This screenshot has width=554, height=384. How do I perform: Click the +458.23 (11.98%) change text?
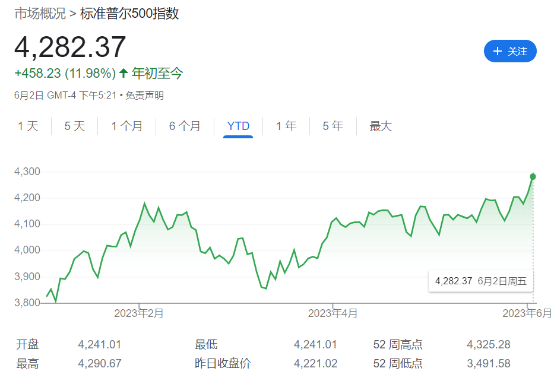tap(65, 73)
